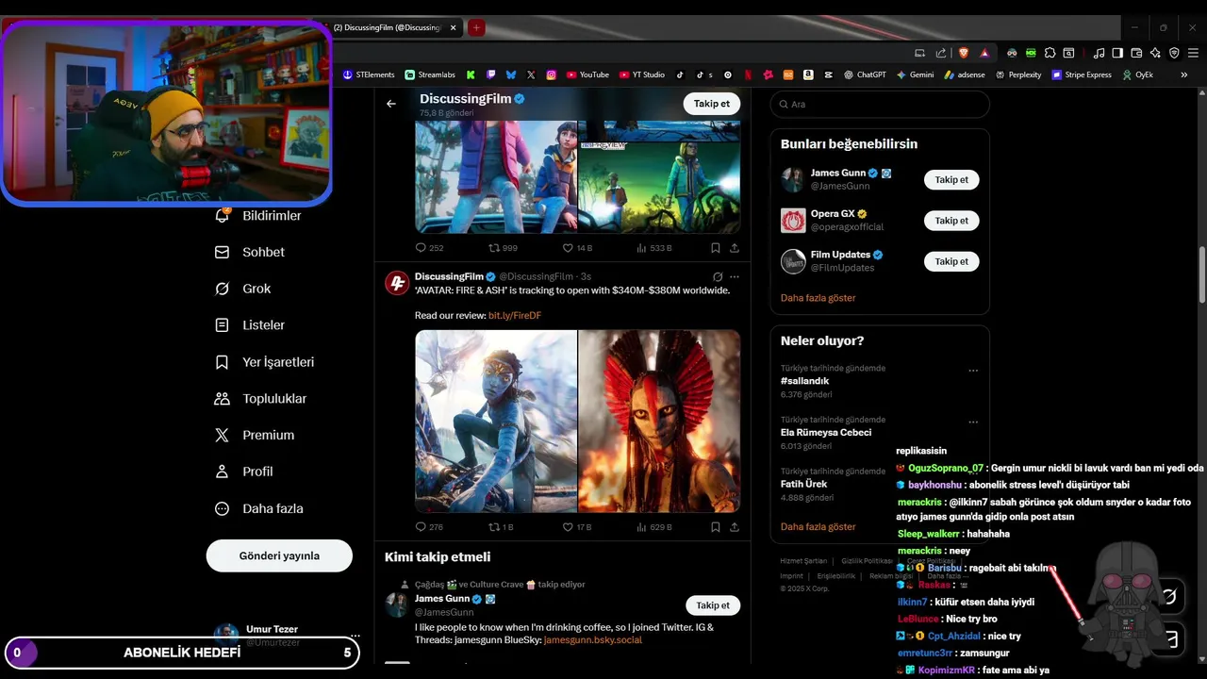Open the Daha fazla sidebar menu
This screenshot has width=1207, height=679.
pos(258,508)
